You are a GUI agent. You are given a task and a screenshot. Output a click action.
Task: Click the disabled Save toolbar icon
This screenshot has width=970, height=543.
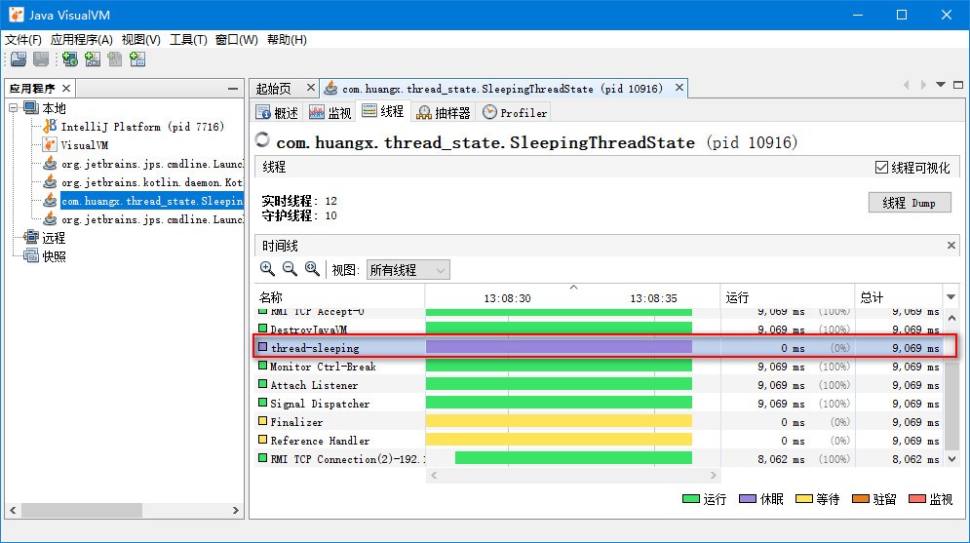(41, 59)
